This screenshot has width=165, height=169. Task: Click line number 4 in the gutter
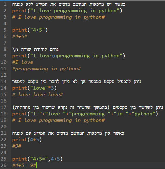(x=5, y=23)
